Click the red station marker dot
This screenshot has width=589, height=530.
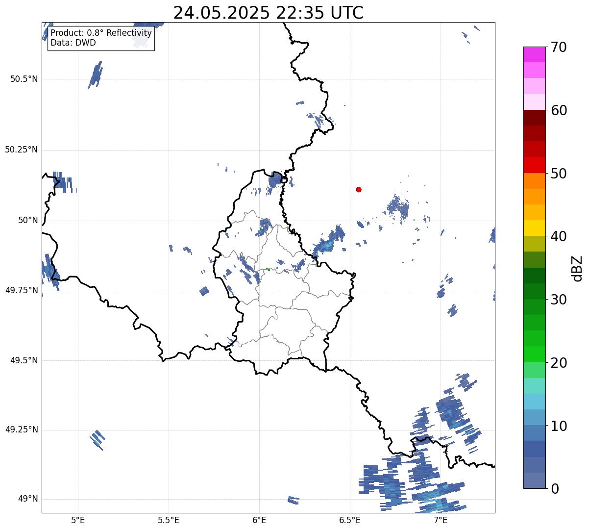[359, 190]
